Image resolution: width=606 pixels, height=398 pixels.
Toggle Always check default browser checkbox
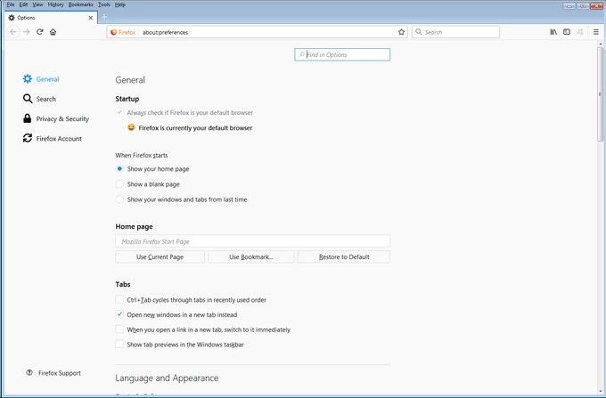(x=119, y=112)
